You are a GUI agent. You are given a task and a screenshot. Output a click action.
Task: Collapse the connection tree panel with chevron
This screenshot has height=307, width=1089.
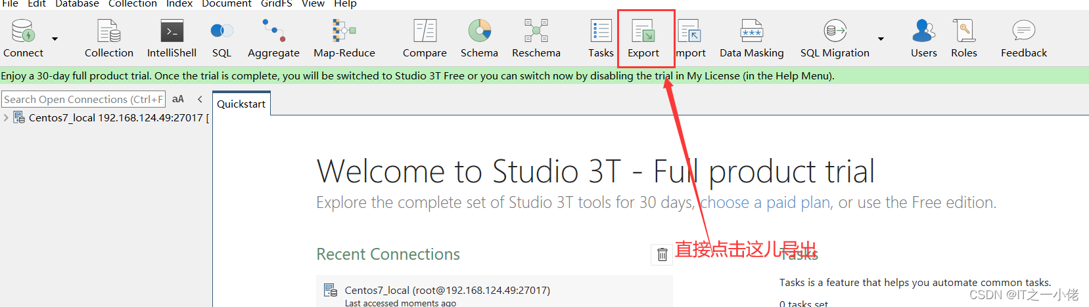200,99
